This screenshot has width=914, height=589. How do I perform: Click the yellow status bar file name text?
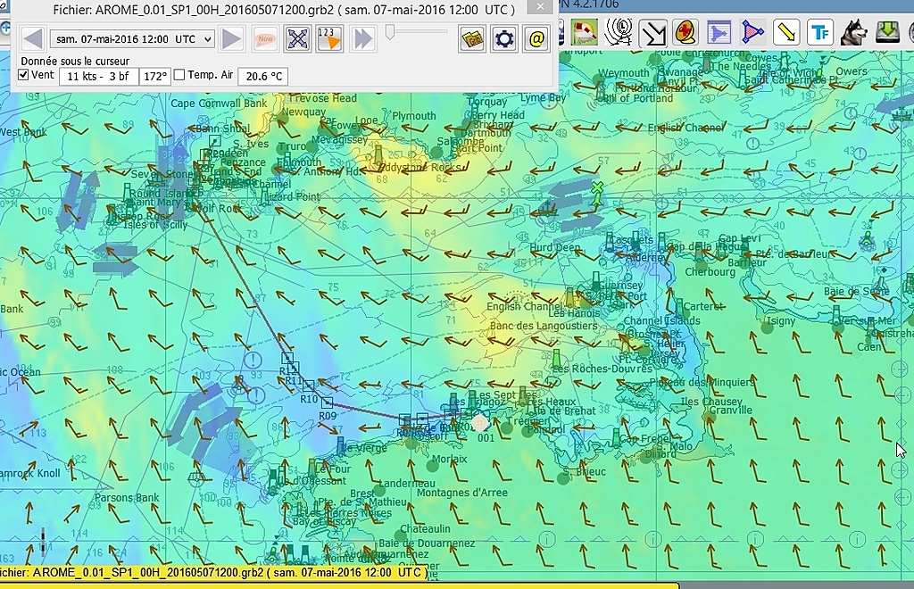coord(212,572)
